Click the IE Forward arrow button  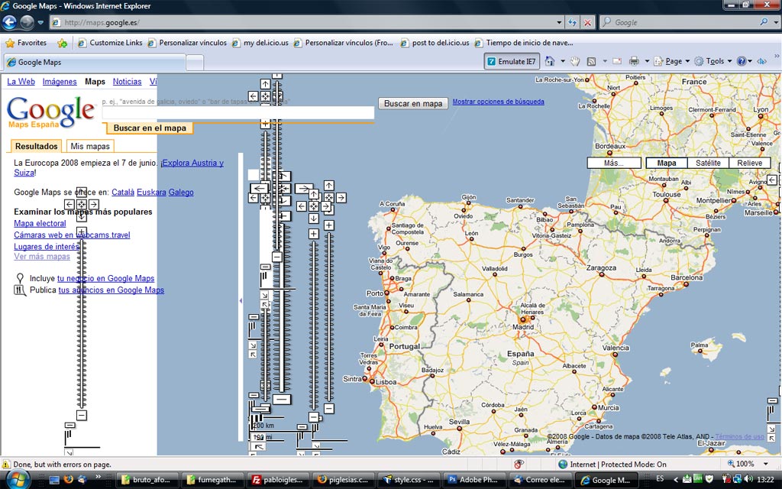click(x=27, y=22)
